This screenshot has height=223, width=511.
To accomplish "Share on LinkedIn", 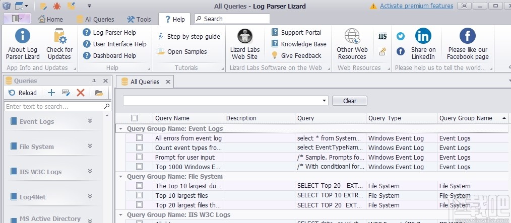I will [x=423, y=44].
